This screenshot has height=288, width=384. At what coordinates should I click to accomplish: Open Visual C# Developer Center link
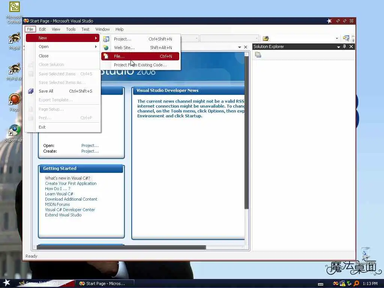point(70,210)
